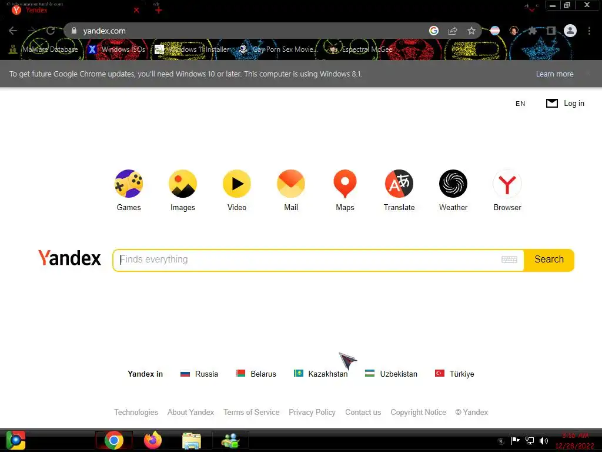602x452 pixels.
Task: Reload the page with refresh icon
Action: (51, 31)
